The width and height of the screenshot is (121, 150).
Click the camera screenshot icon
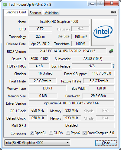[x=114, y=12]
